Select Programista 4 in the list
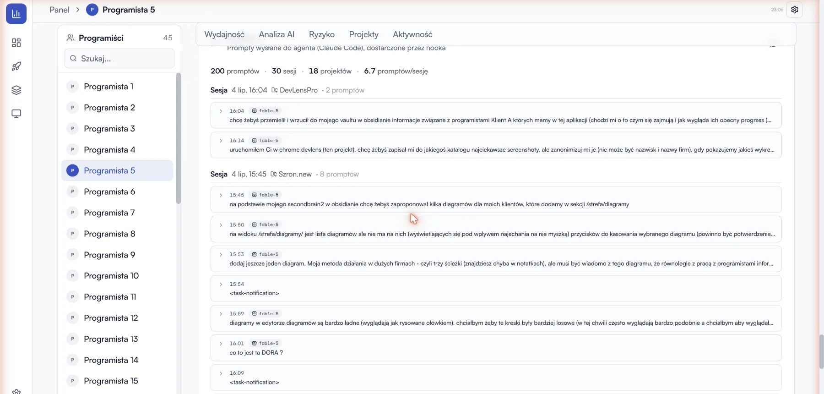Screen dimensions: 824x394 click(x=117, y=150)
